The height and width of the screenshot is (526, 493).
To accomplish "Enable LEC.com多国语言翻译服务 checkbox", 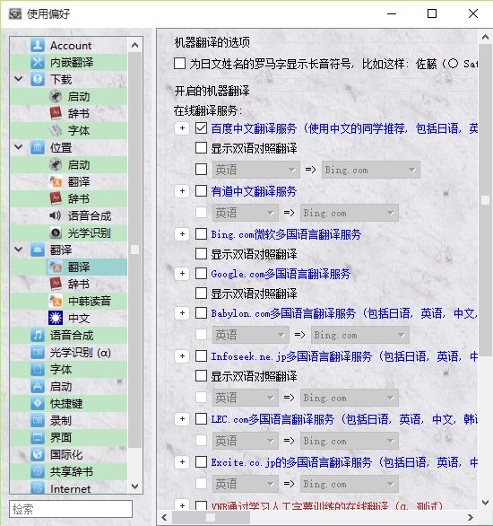I will [201, 418].
